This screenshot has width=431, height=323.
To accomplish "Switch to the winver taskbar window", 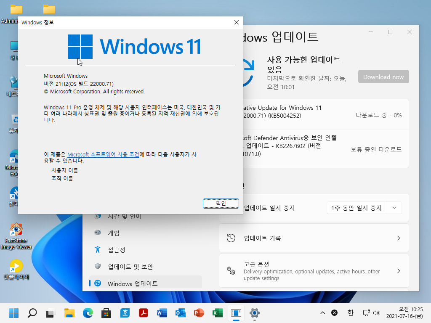I will pyautogui.click(x=236, y=313).
